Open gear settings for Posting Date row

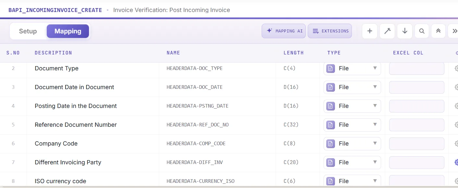[x=456, y=106]
